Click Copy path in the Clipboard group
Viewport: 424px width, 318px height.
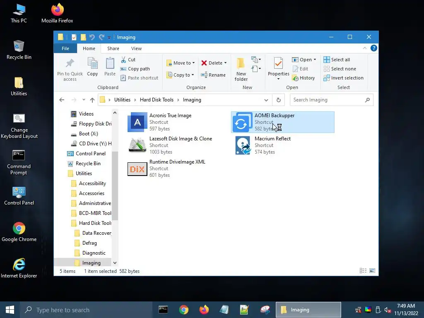pyautogui.click(x=135, y=69)
